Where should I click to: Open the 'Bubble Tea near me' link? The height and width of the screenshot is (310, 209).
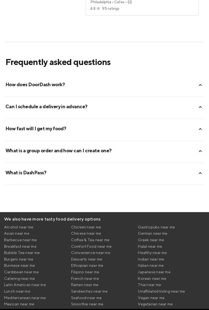22,253
